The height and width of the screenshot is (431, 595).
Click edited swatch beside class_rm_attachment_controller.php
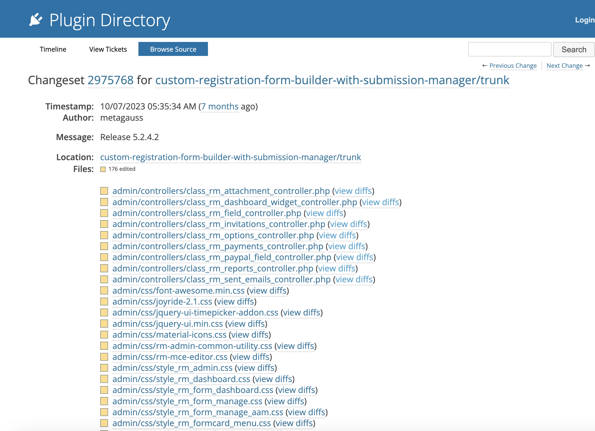pyautogui.click(x=104, y=191)
